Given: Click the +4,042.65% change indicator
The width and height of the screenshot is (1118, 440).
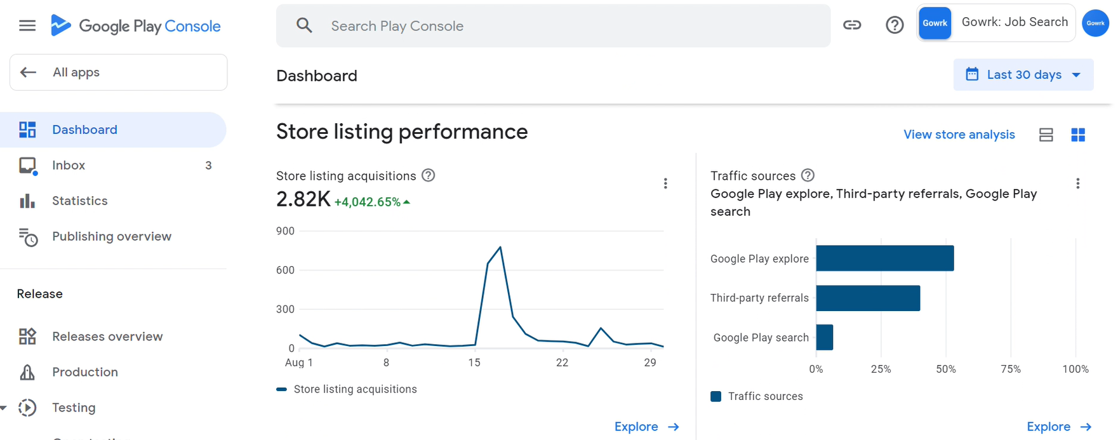Looking at the screenshot, I should coord(372,202).
